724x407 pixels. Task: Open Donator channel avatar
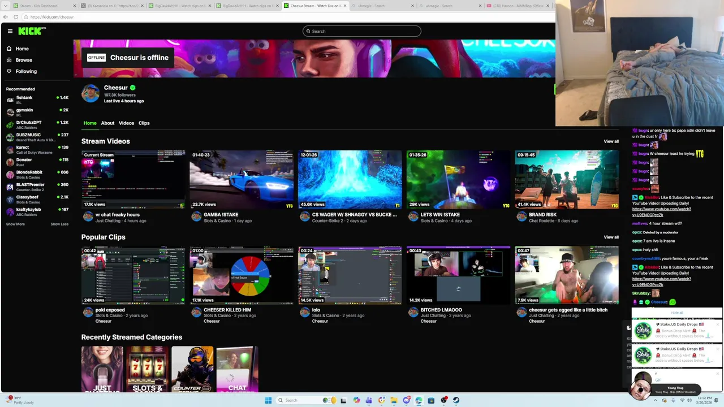tap(10, 162)
